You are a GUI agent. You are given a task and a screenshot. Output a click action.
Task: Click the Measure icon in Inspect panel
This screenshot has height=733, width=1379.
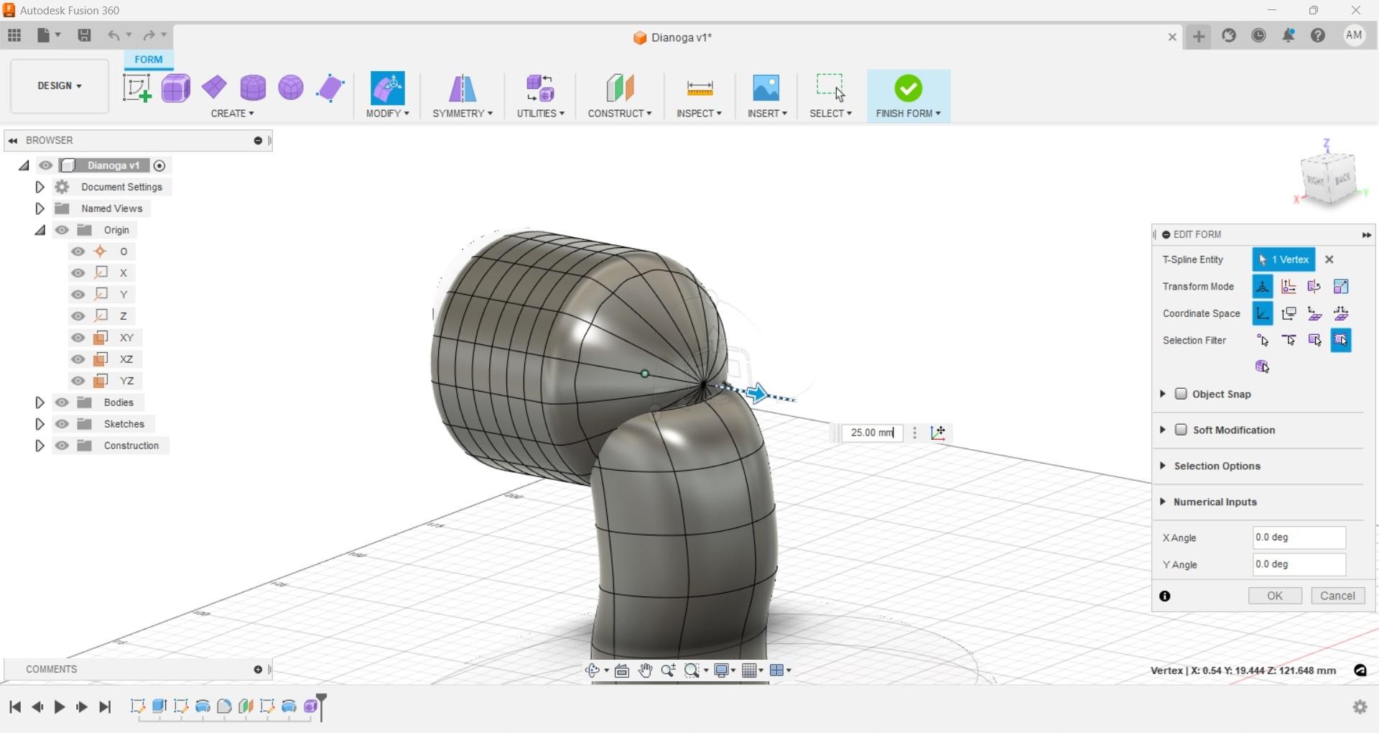coord(699,88)
